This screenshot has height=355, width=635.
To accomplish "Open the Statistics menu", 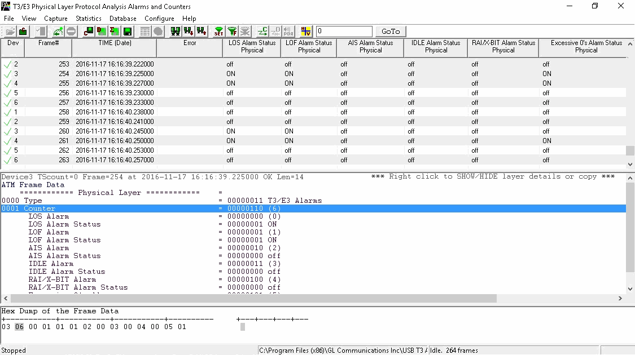I will pos(88,19).
